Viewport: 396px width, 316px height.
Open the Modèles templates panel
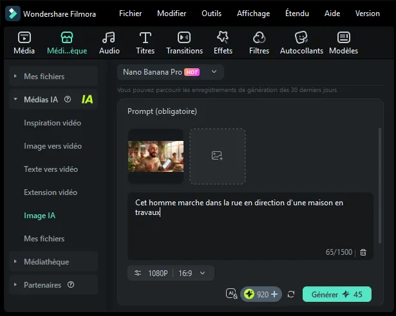343,43
